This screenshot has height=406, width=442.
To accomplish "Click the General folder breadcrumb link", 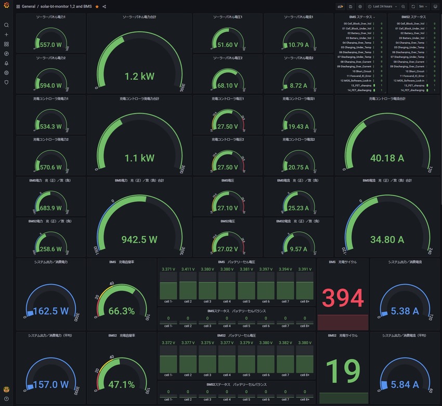I will point(29,6).
